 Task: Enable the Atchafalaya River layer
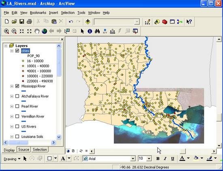click(x=17, y=96)
